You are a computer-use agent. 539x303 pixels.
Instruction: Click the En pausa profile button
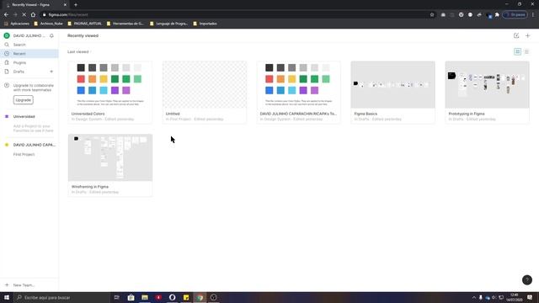[515, 15]
